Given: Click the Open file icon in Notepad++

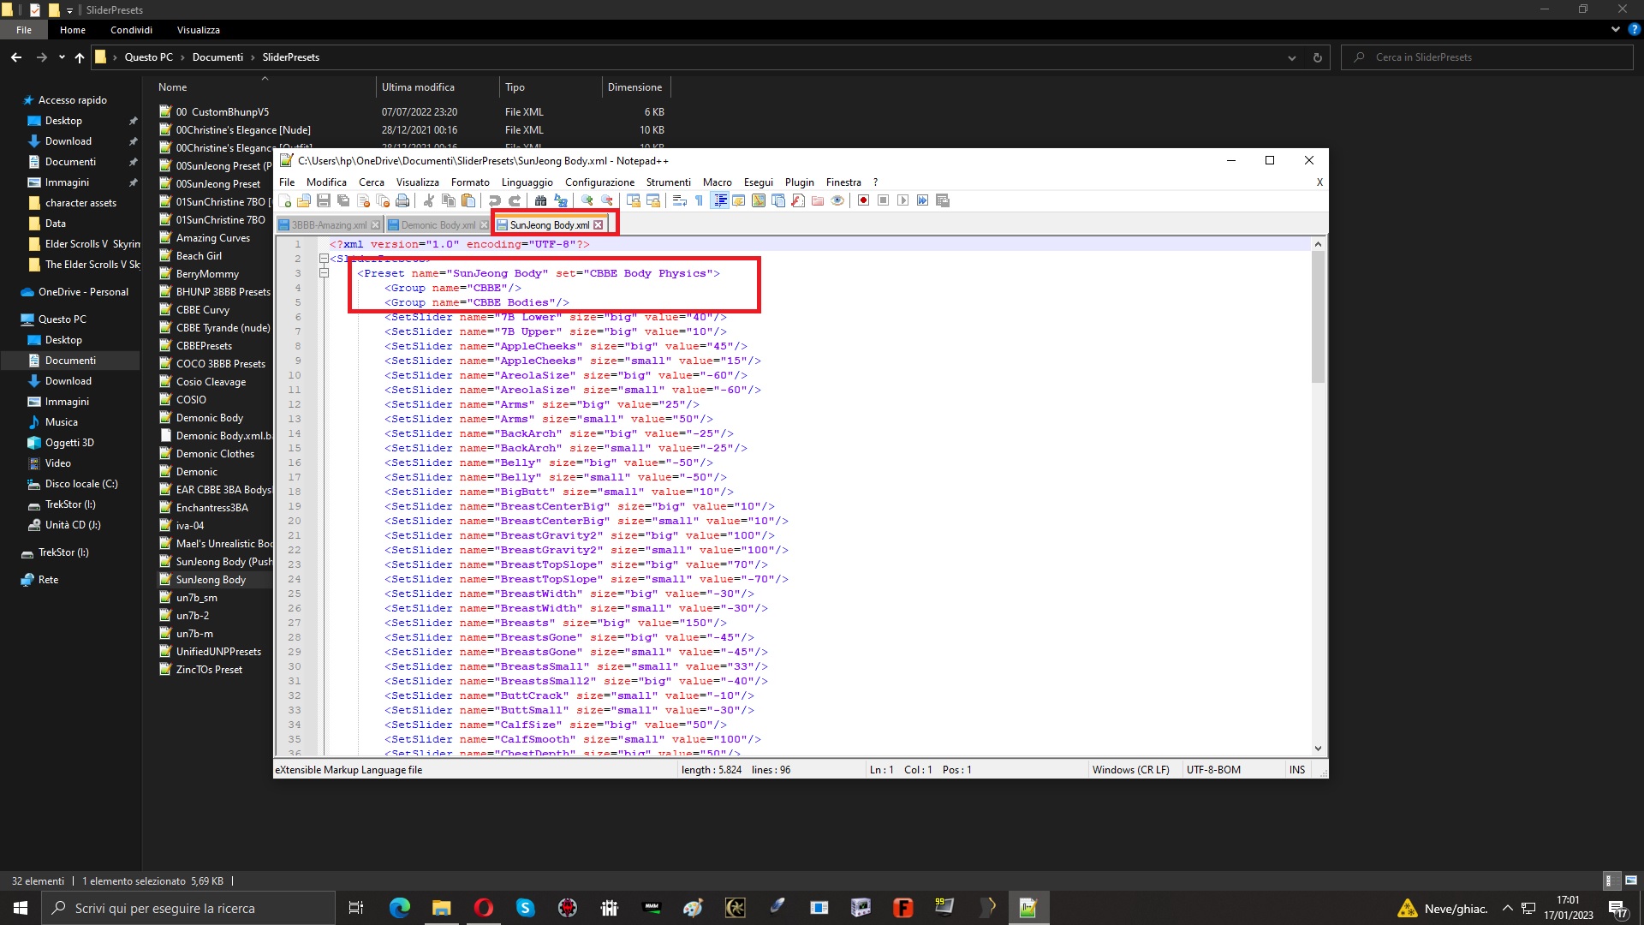Looking at the screenshot, I should click(x=304, y=200).
